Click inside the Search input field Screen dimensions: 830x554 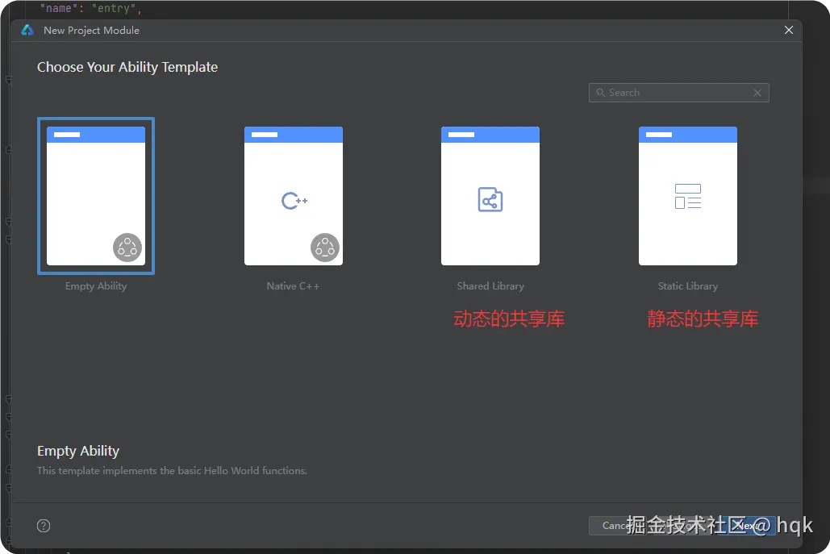pos(678,92)
